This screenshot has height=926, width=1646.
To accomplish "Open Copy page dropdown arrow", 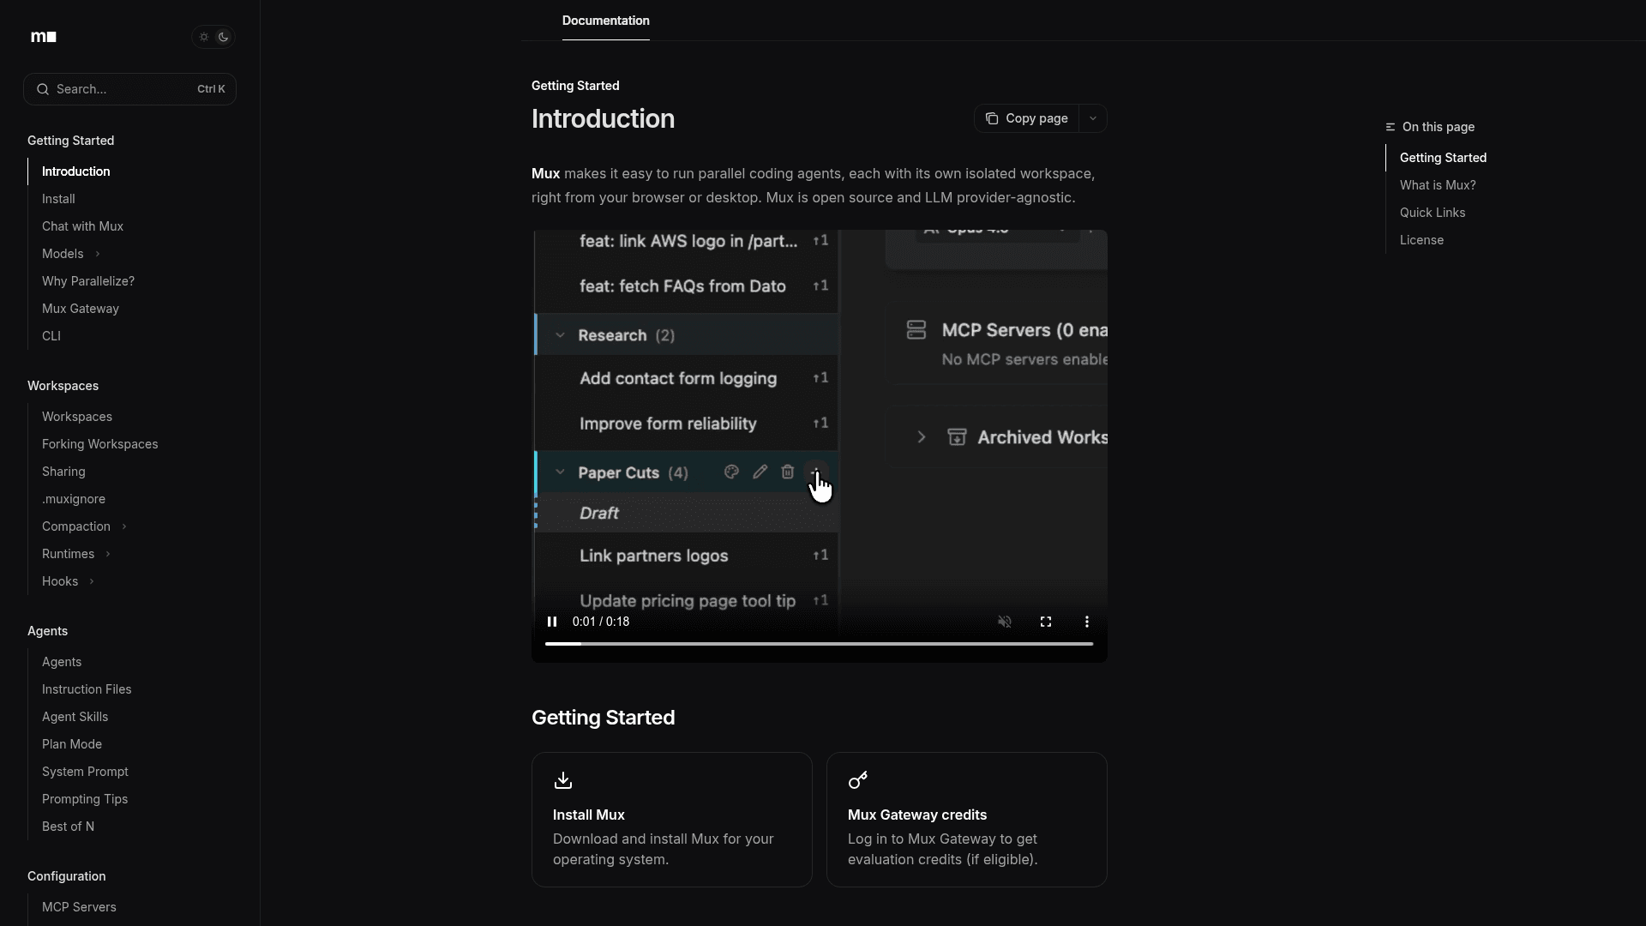I will pos(1093,118).
